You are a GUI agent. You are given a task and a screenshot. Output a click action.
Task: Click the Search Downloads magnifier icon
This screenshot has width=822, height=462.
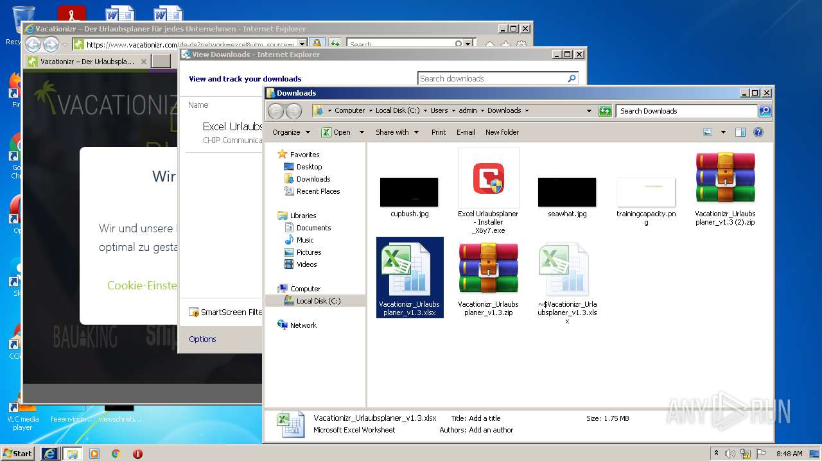pyautogui.click(x=764, y=111)
